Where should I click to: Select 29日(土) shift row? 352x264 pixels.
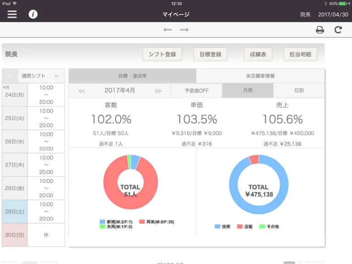point(33,211)
